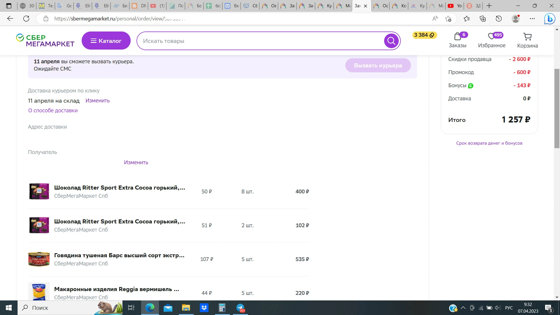
Task: Open the Bing sidebar button
Action: point(549,19)
